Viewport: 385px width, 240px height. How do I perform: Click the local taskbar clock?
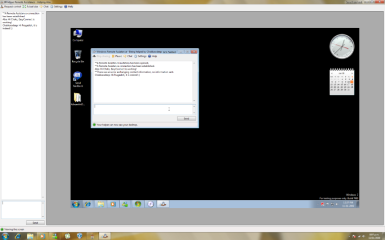click(374, 237)
